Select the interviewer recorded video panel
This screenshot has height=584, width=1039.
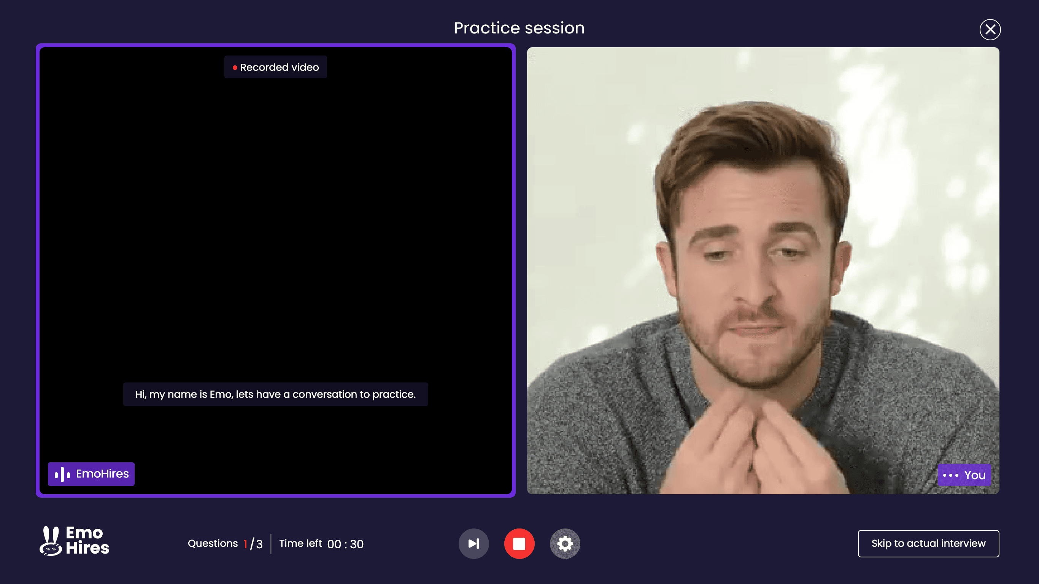pyautogui.click(x=275, y=226)
